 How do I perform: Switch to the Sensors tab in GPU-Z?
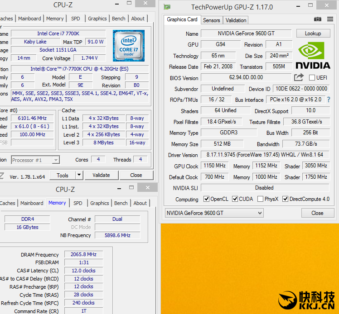pyautogui.click(x=211, y=20)
